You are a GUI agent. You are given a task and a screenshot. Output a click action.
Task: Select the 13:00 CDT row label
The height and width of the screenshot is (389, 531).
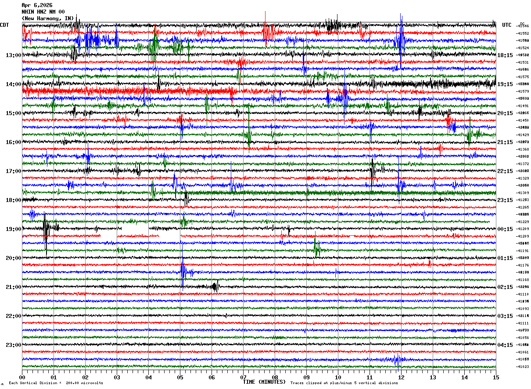14,55
